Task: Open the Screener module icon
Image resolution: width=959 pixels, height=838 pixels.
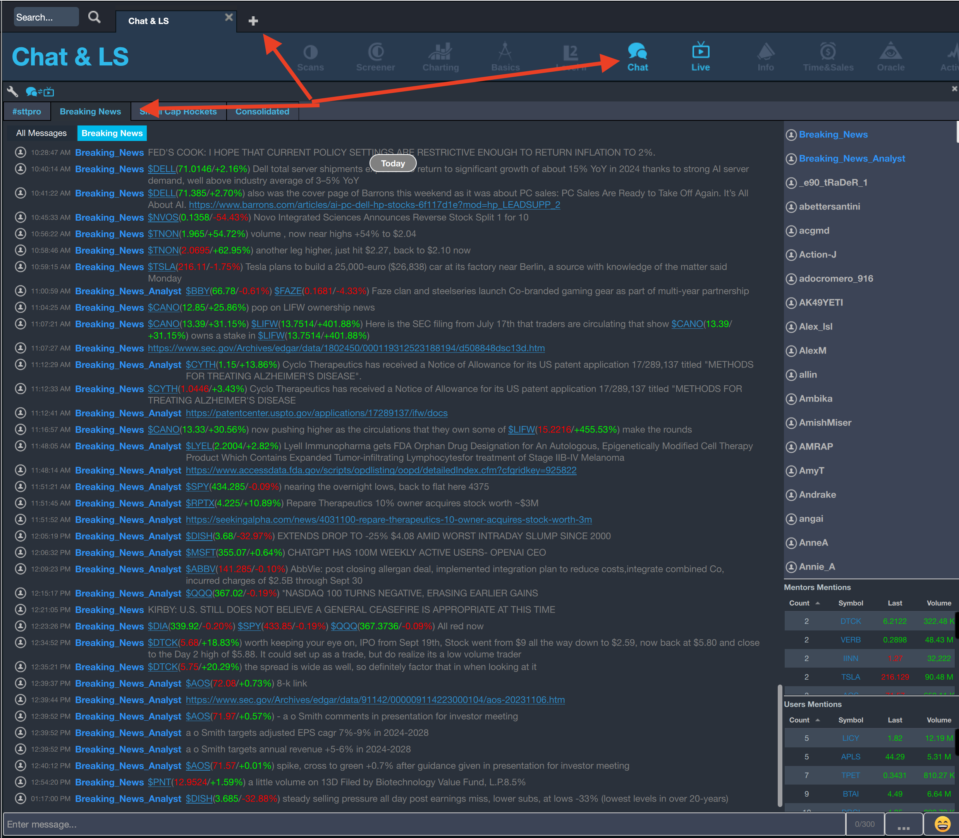Action: (375, 57)
